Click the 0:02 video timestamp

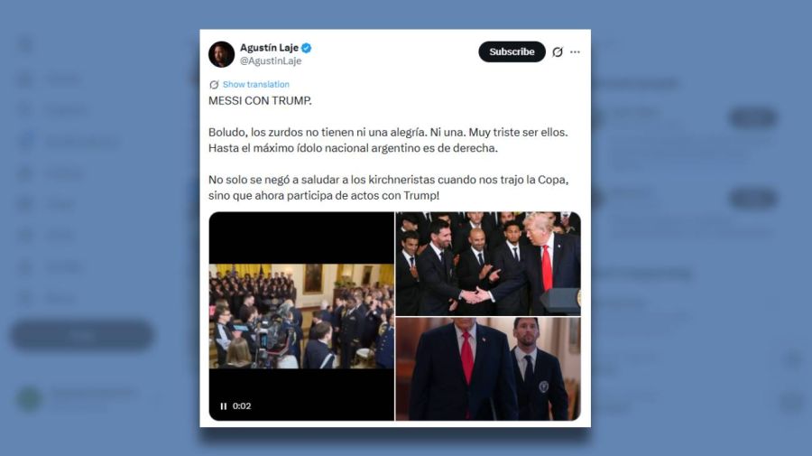242,406
